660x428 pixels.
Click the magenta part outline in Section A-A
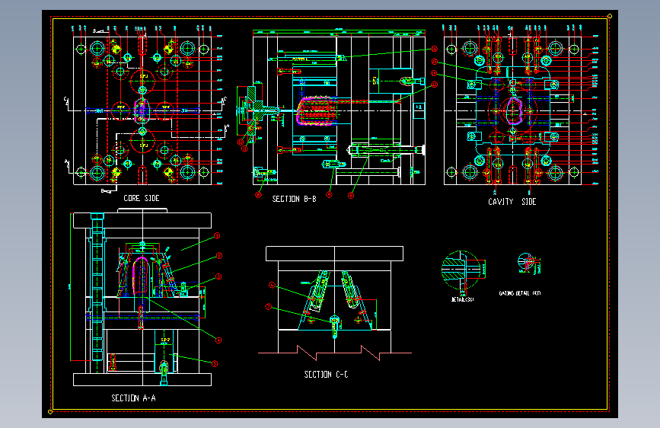[x=141, y=275]
